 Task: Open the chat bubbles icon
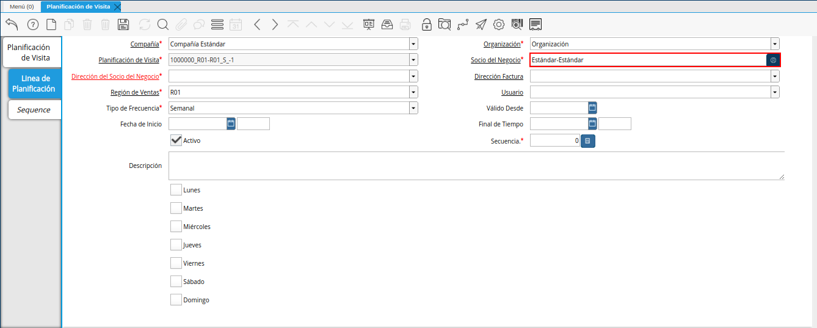click(x=199, y=24)
